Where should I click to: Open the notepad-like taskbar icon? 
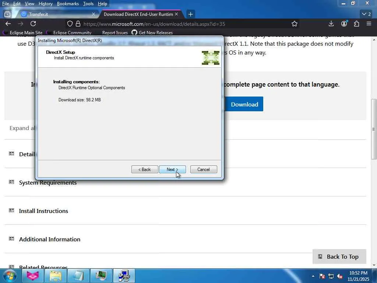coord(78,276)
